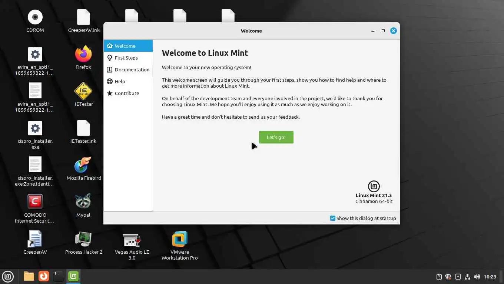Click the 10:23 clock in the panel
The height and width of the screenshot is (284, 504).
pos(490,277)
